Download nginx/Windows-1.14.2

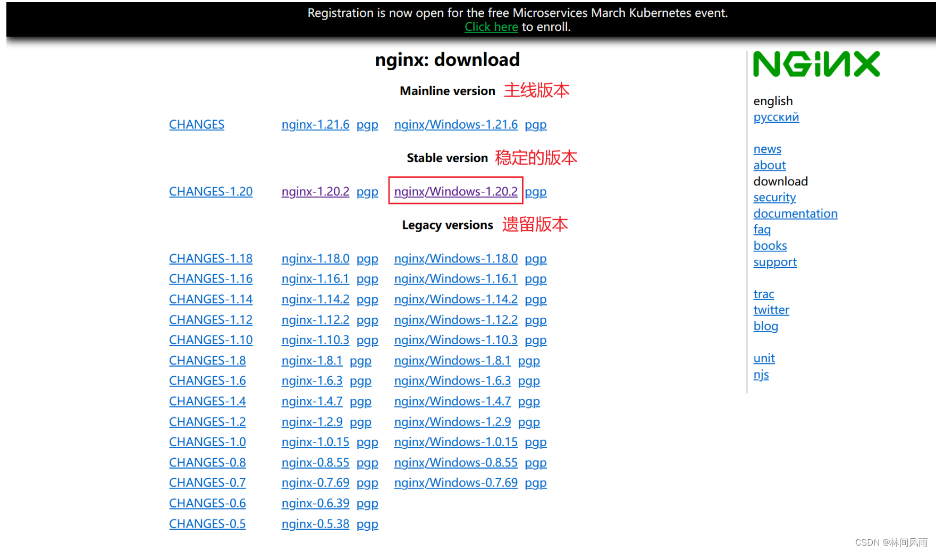pos(456,299)
